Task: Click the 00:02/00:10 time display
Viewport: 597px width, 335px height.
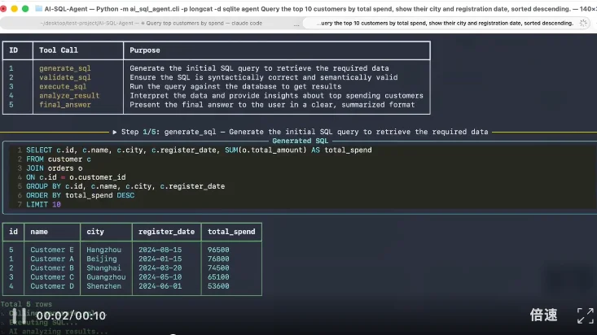Action: [x=71, y=315]
